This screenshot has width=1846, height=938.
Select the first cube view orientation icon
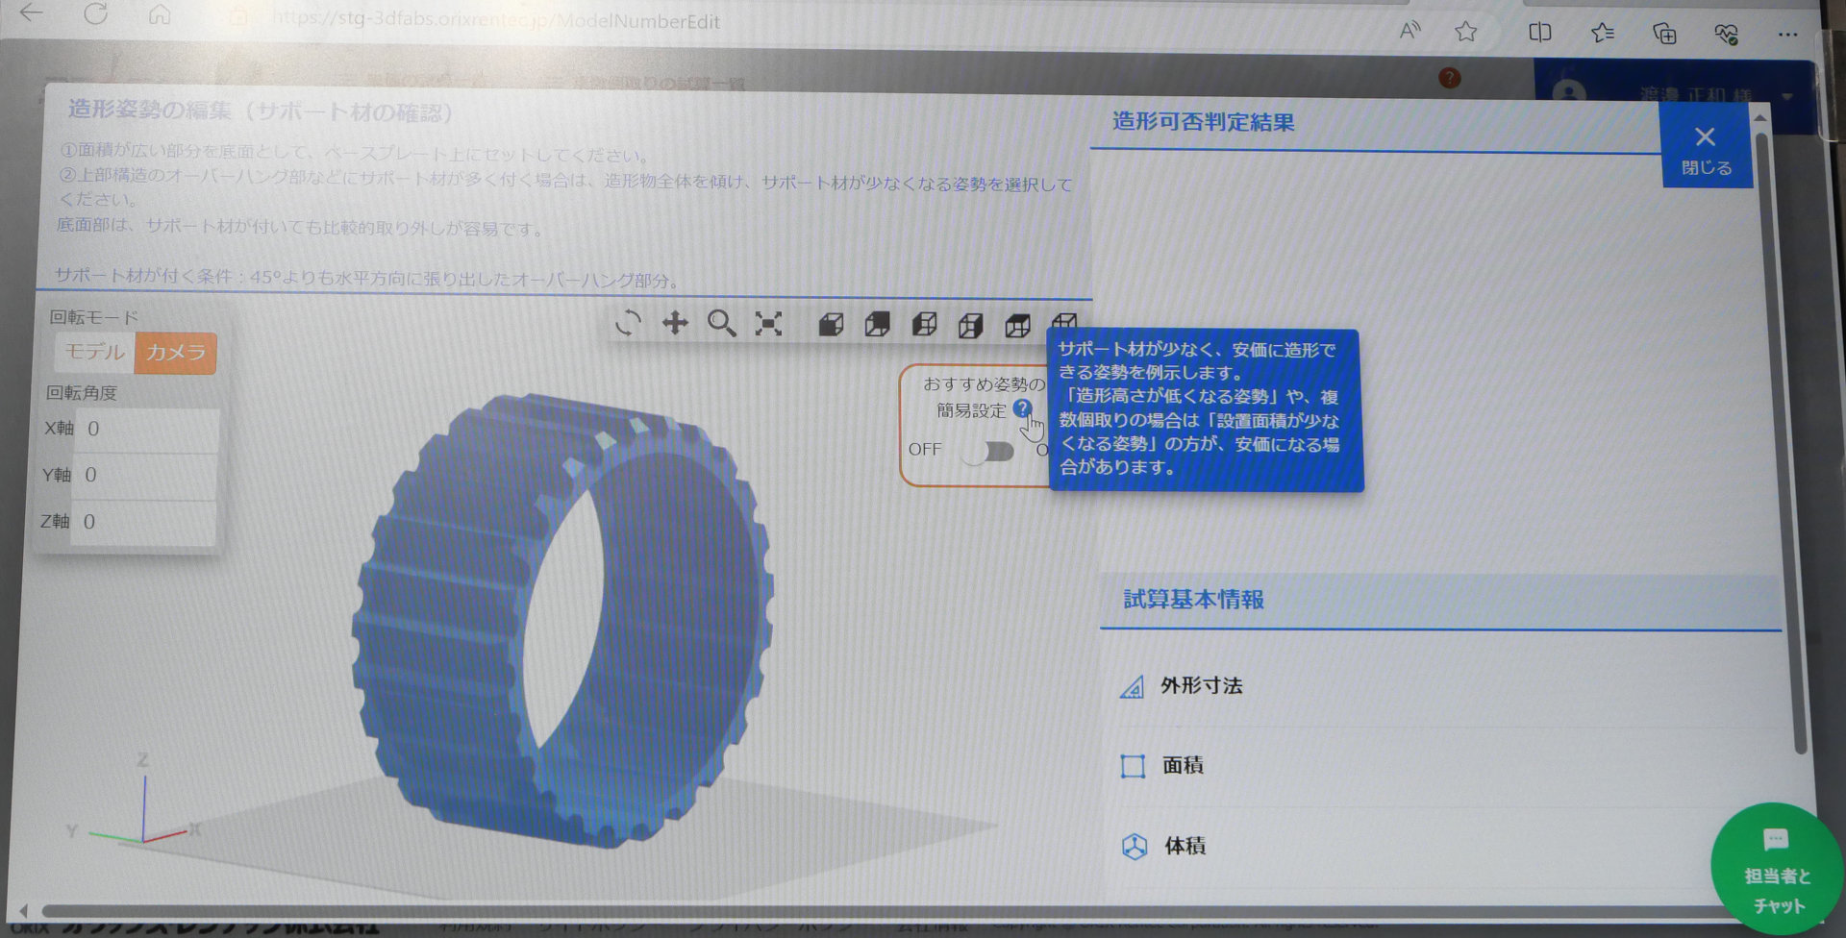[x=832, y=325]
